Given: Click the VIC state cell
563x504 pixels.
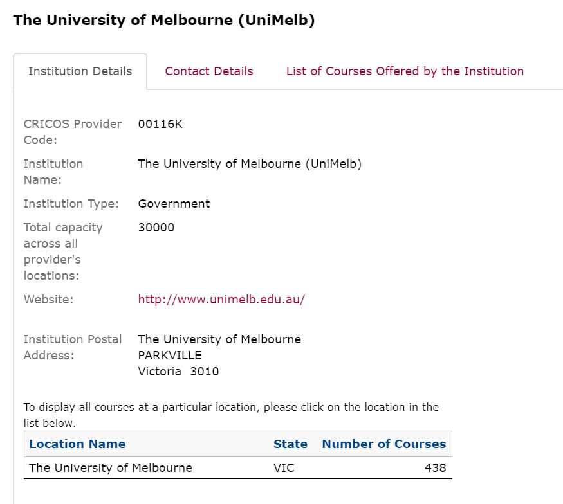Looking at the screenshot, I should tap(284, 467).
